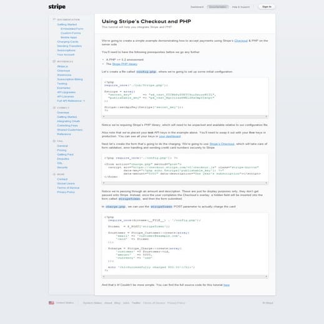Click the icon beside the Reference sidebar heading
This screenshot has width=324, height=324.
[54, 61]
